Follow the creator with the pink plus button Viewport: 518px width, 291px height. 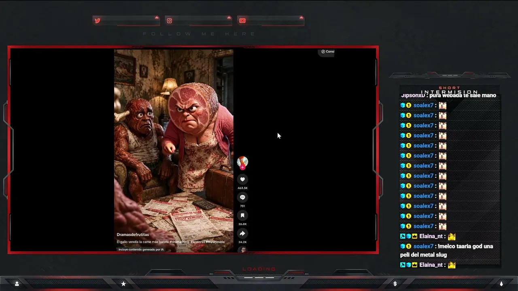[242, 167]
